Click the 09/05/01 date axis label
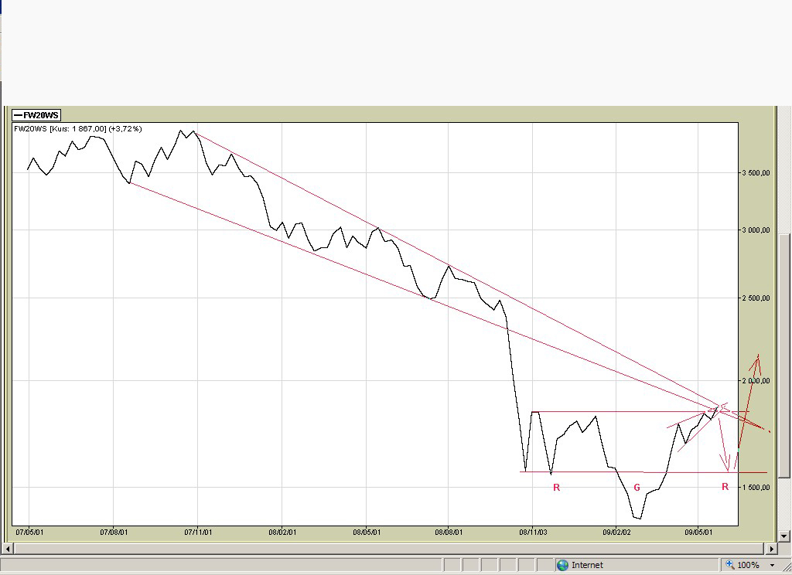The image size is (792, 575). pos(698,532)
